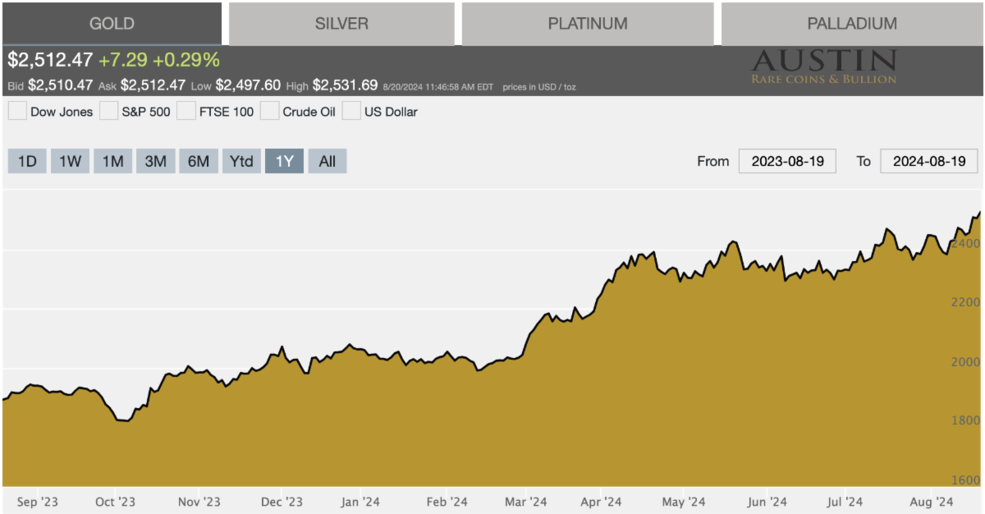Show All historical price data
The width and height of the screenshot is (985, 514).
327,161
